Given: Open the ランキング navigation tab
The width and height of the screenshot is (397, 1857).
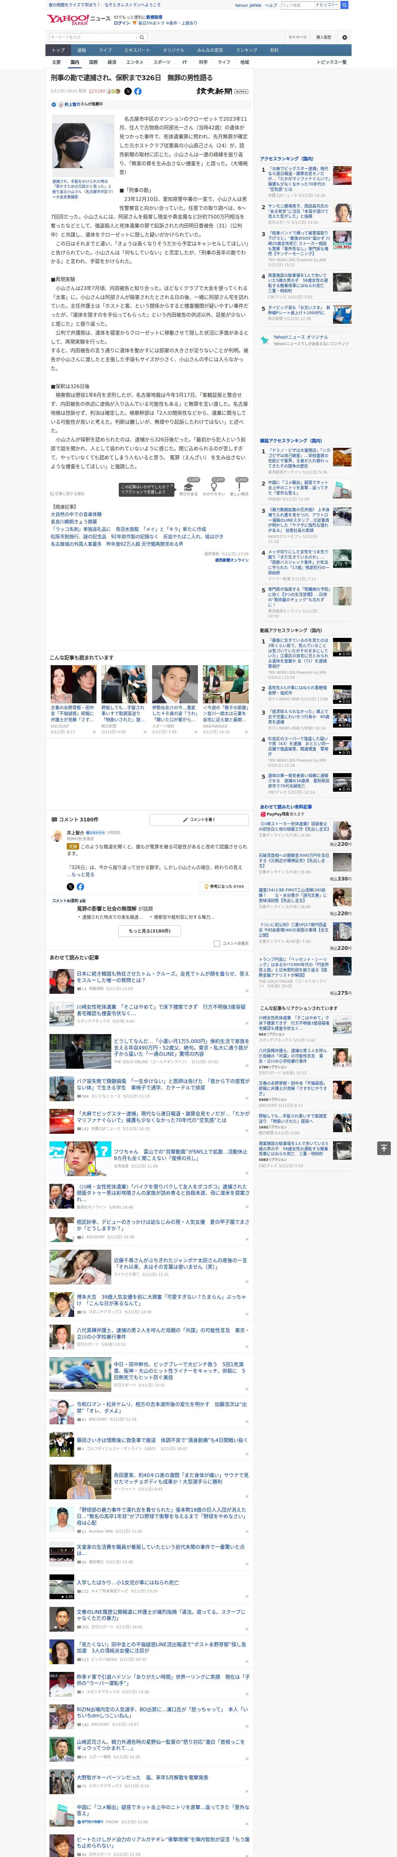Looking at the screenshot, I should tap(246, 50).
